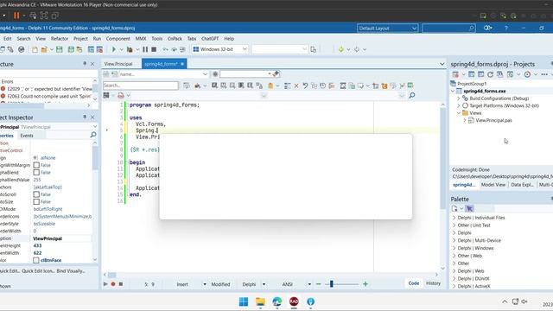553x311 pixels.
Task: Pin the Structure panel
Action: [85, 64]
